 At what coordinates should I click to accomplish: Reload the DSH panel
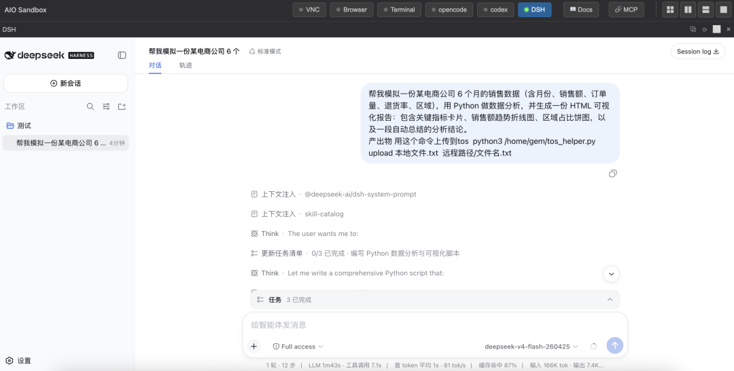705,29
